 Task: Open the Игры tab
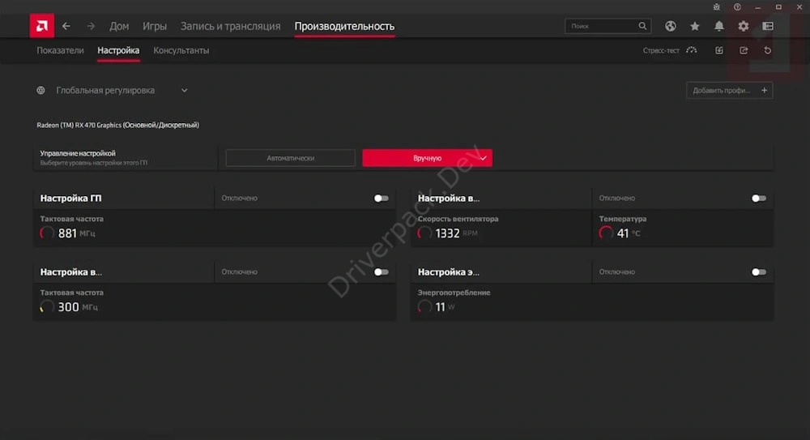click(155, 26)
